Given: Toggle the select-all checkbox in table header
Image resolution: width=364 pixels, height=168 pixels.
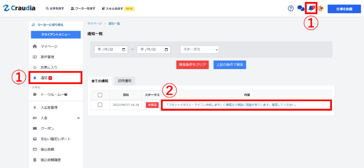Looking at the screenshot, I should pyautogui.click(x=100, y=95).
